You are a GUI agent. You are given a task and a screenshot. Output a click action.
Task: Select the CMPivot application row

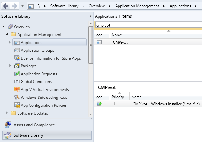[x=120, y=42]
